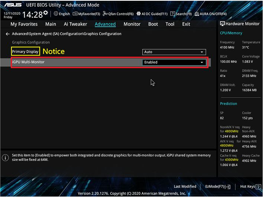Click the 100.00 MHz BCLK value
Viewport: 263px width, 197px height.
click(x=228, y=62)
